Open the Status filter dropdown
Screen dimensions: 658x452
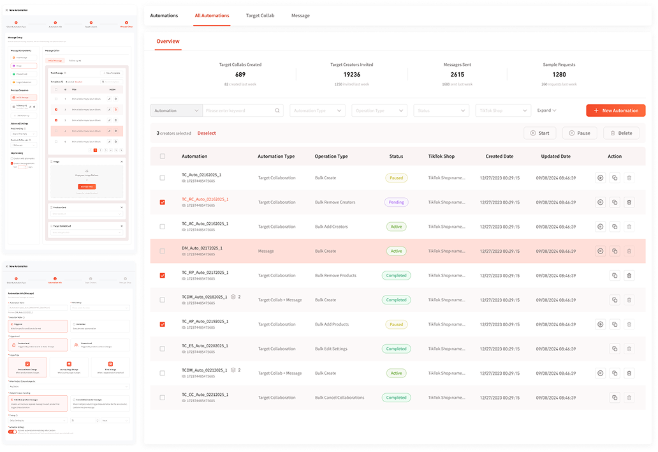click(x=441, y=110)
